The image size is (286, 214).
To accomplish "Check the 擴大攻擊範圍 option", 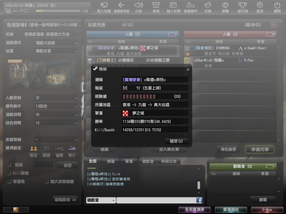I will point(47,182).
